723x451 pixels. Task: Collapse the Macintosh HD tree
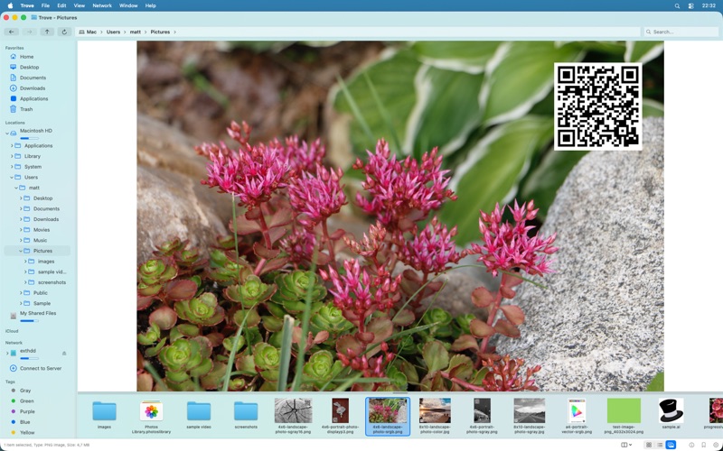[7, 133]
